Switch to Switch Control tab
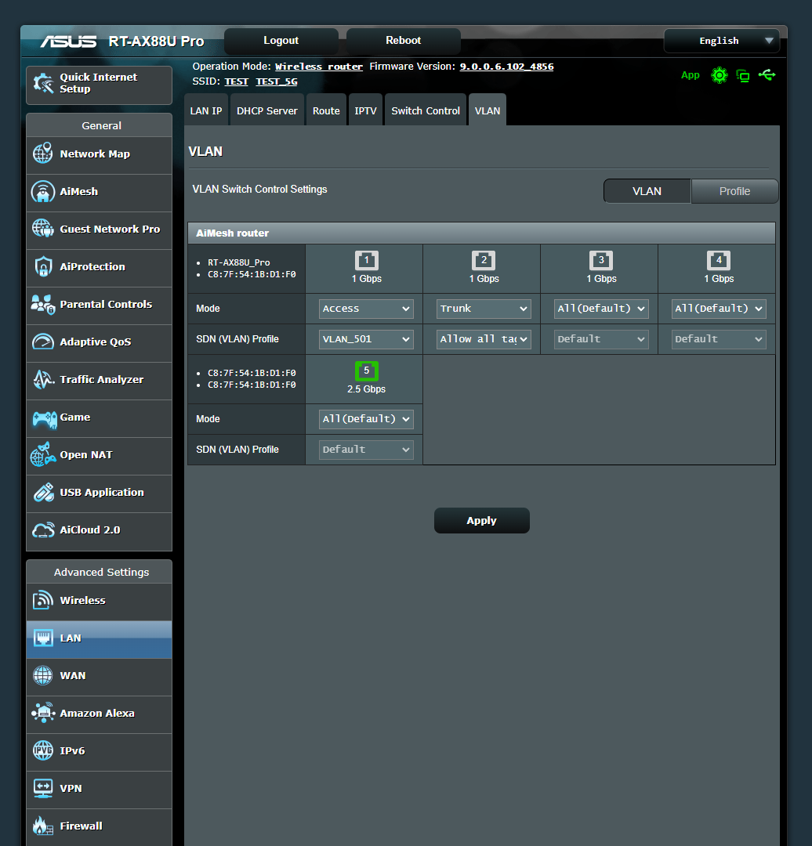Screen dimensions: 812x846 pos(426,110)
